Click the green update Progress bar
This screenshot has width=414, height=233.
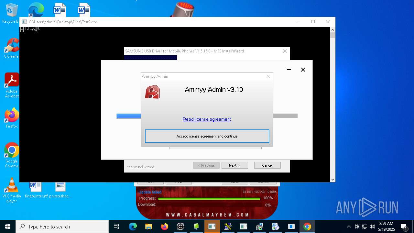pos(209,198)
